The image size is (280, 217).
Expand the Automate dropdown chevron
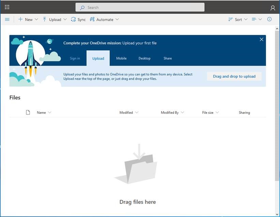[x=117, y=19]
